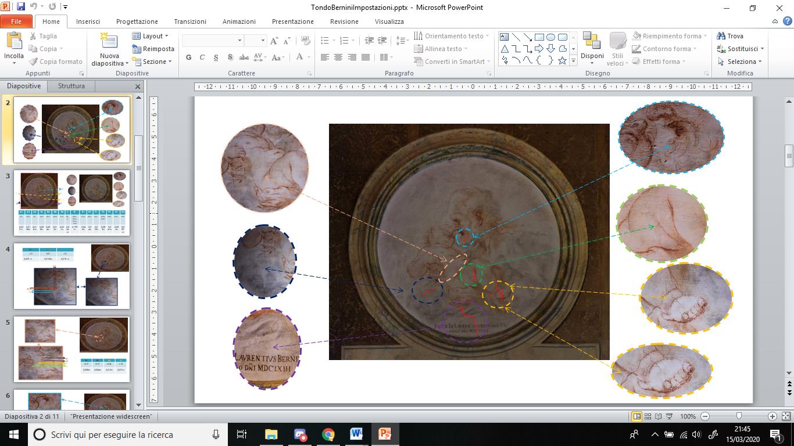The image size is (794, 446).
Task: Expand the shapes gallery with More arrow
Action: pyautogui.click(x=573, y=60)
